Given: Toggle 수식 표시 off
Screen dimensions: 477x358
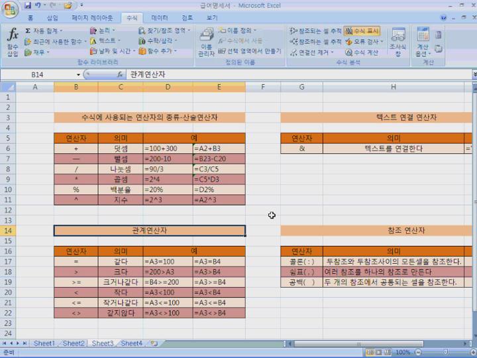Looking at the screenshot, I should (x=362, y=30).
